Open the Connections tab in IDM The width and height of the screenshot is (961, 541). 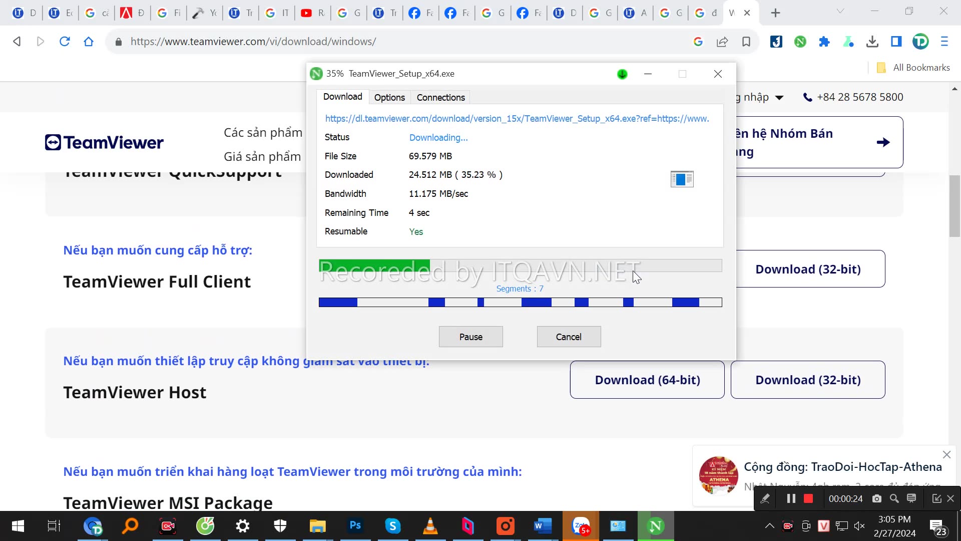click(x=440, y=97)
